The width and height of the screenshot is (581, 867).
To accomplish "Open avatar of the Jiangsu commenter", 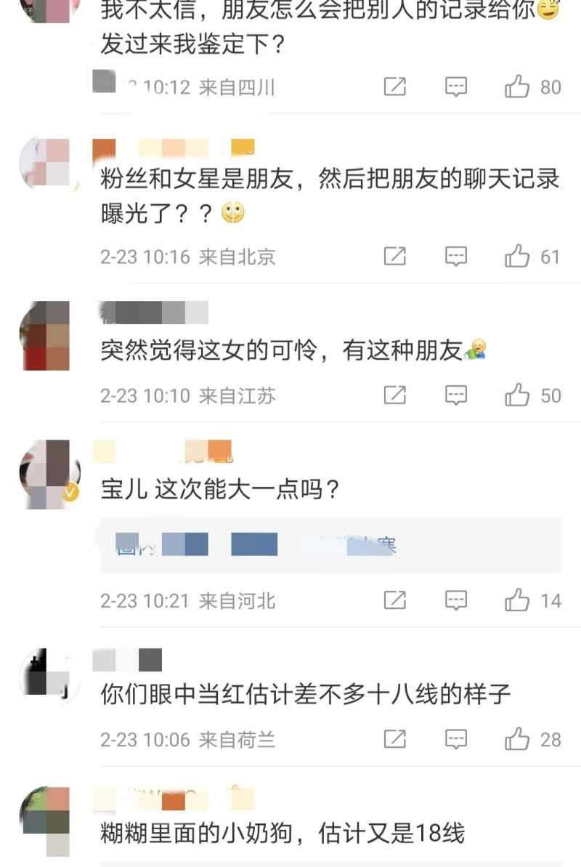I will tap(46, 335).
